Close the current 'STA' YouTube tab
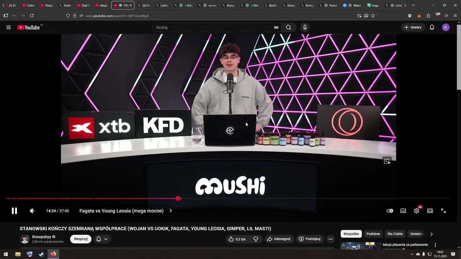 (130, 5)
